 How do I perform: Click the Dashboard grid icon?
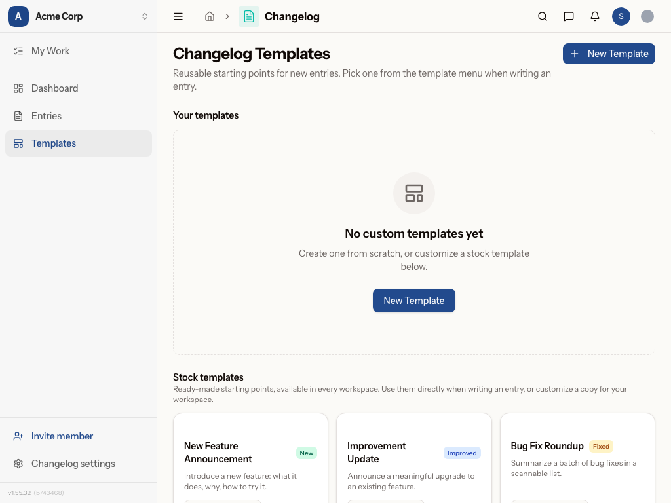18,88
